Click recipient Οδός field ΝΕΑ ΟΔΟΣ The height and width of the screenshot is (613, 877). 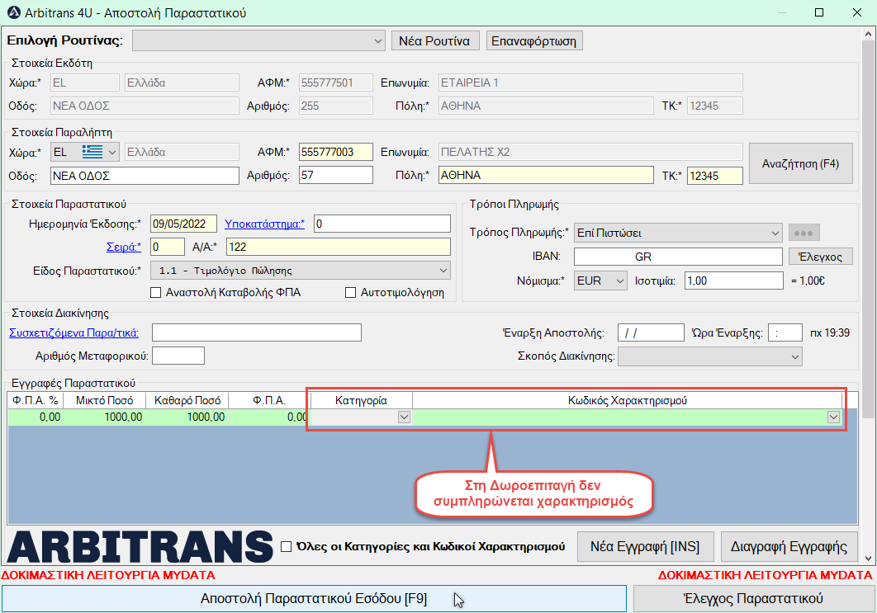pos(145,176)
